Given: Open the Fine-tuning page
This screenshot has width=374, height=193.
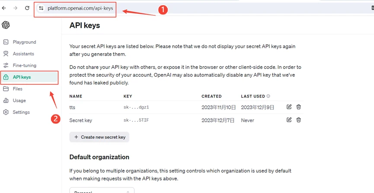Looking at the screenshot, I should point(24,65).
